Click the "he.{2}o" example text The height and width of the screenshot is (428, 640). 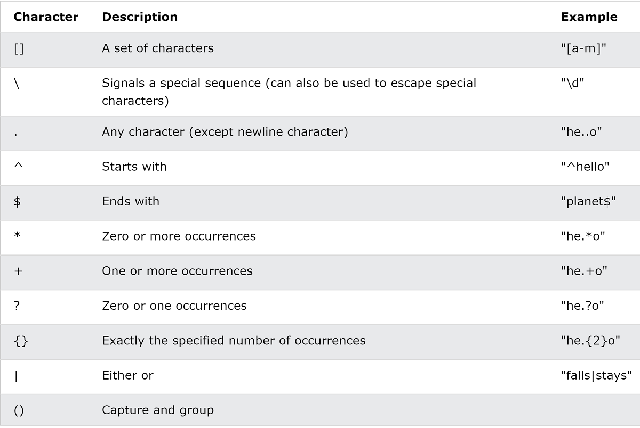[x=590, y=341]
